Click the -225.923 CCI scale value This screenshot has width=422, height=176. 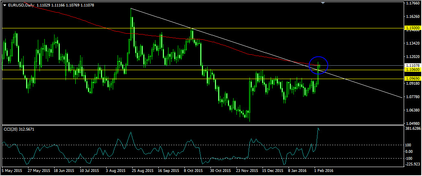pos(413,164)
